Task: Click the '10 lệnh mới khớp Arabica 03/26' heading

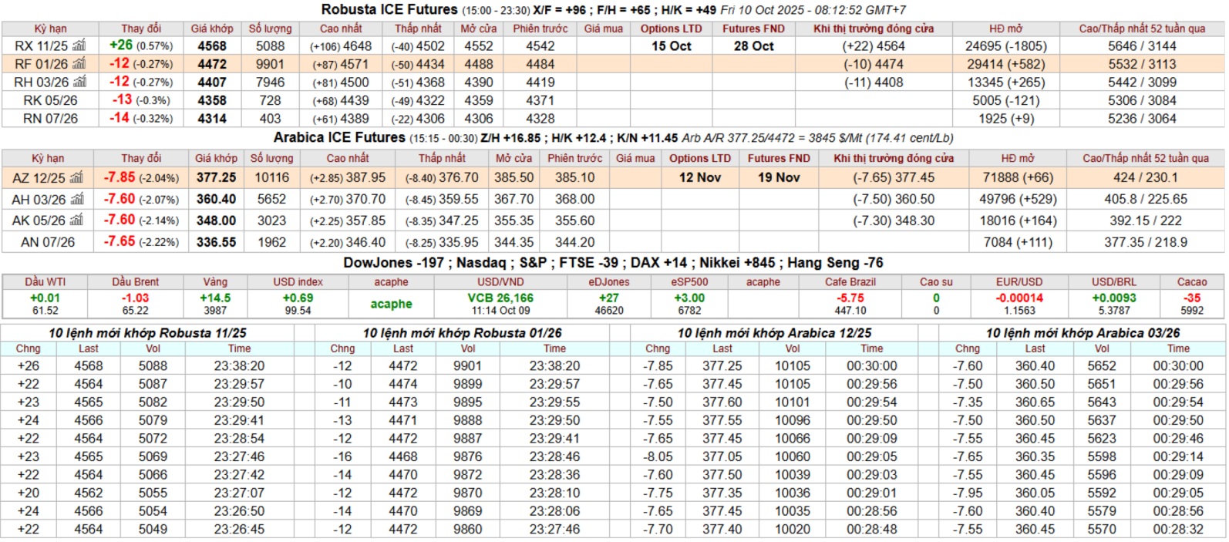Action: click(1083, 333)
